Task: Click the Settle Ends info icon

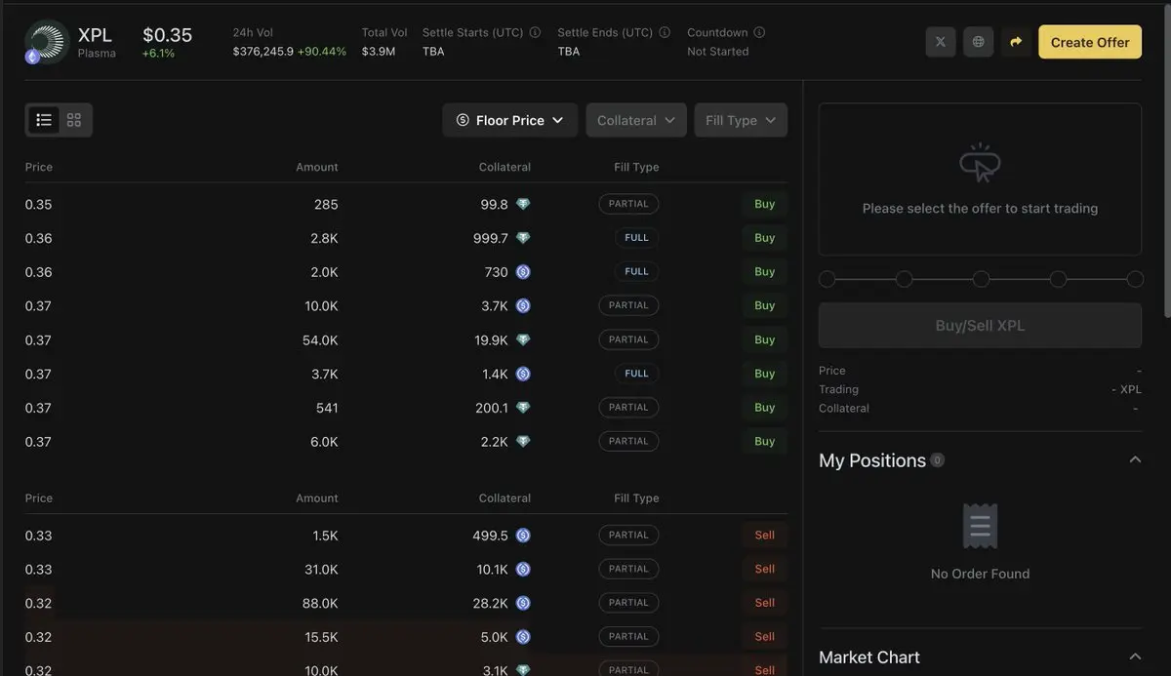Action: [665, 32]
